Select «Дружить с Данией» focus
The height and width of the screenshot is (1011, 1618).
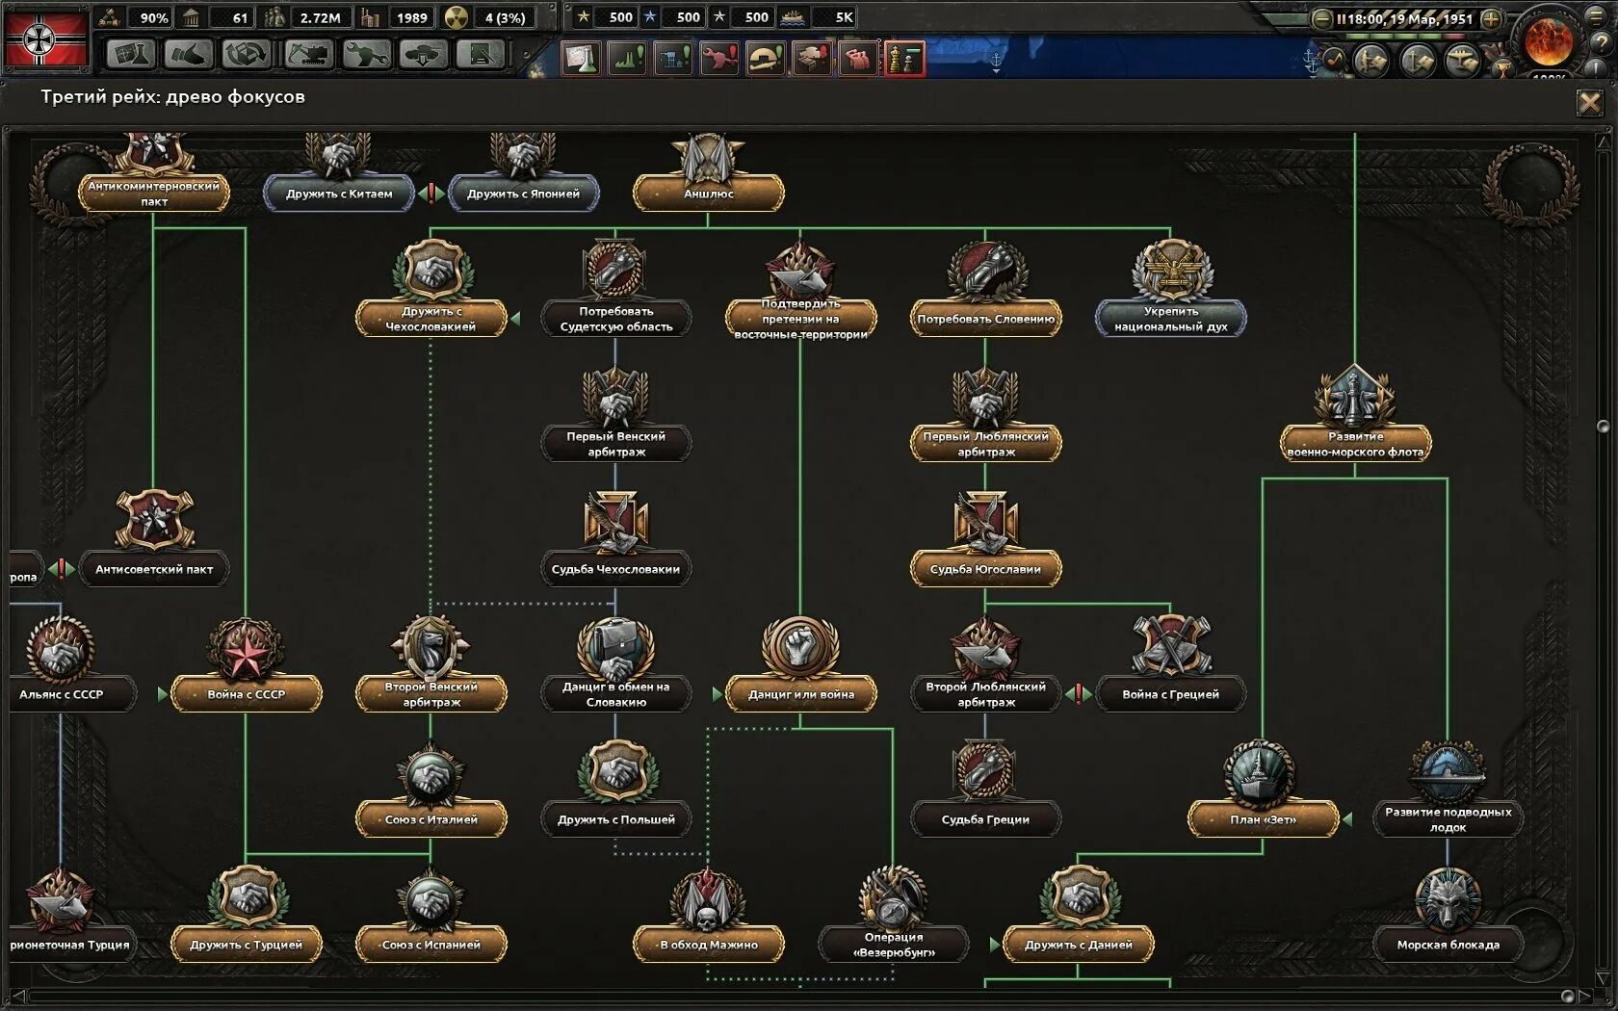pyautogui.click(x=1079, y=945)
